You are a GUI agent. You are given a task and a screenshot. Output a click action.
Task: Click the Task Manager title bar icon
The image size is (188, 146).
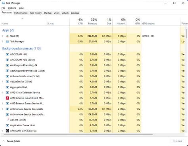pyautogui.click(x=3, y=3)
